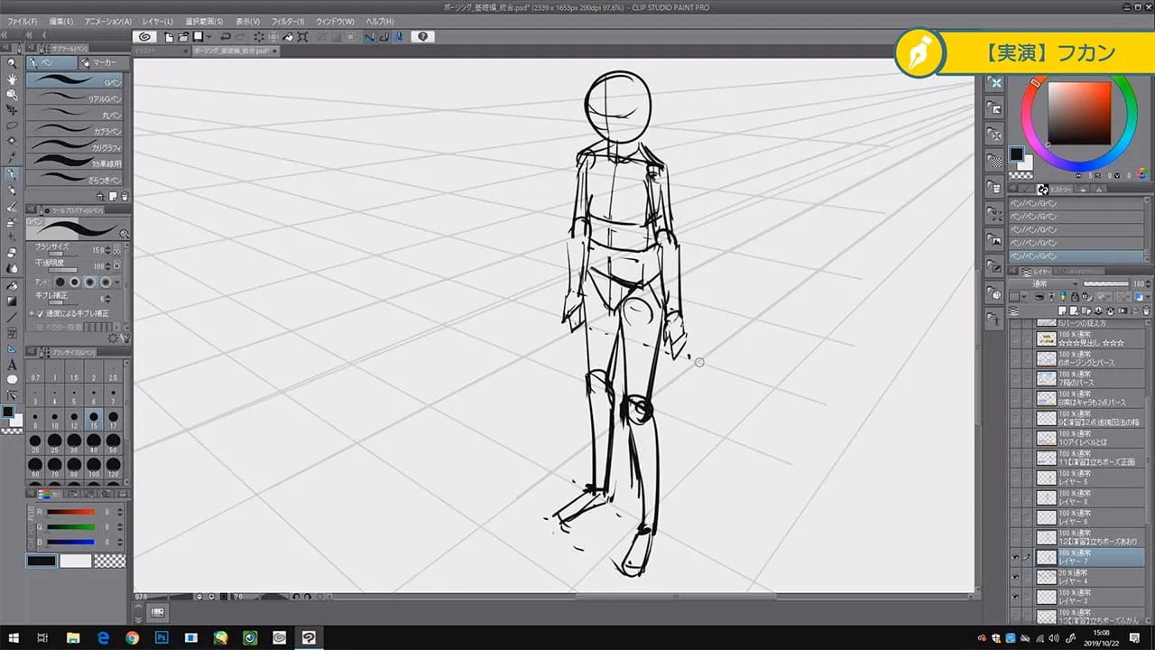
Task: Select the Magnifier (zoom) tool
Action: coord(12,63)
